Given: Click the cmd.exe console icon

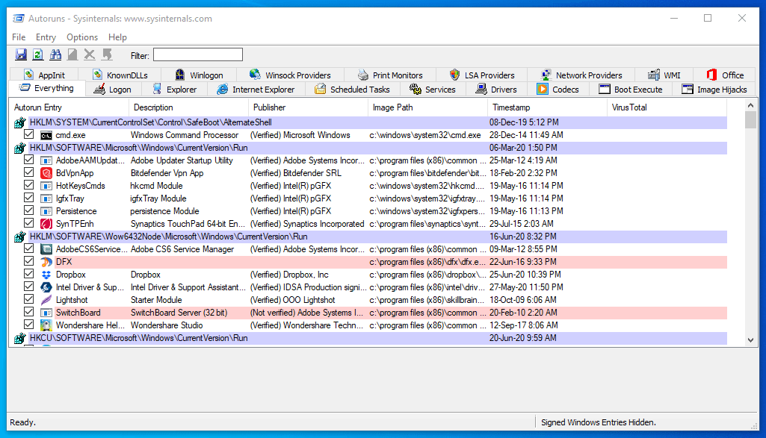Looking at the screenshot, I should point(46,135).
